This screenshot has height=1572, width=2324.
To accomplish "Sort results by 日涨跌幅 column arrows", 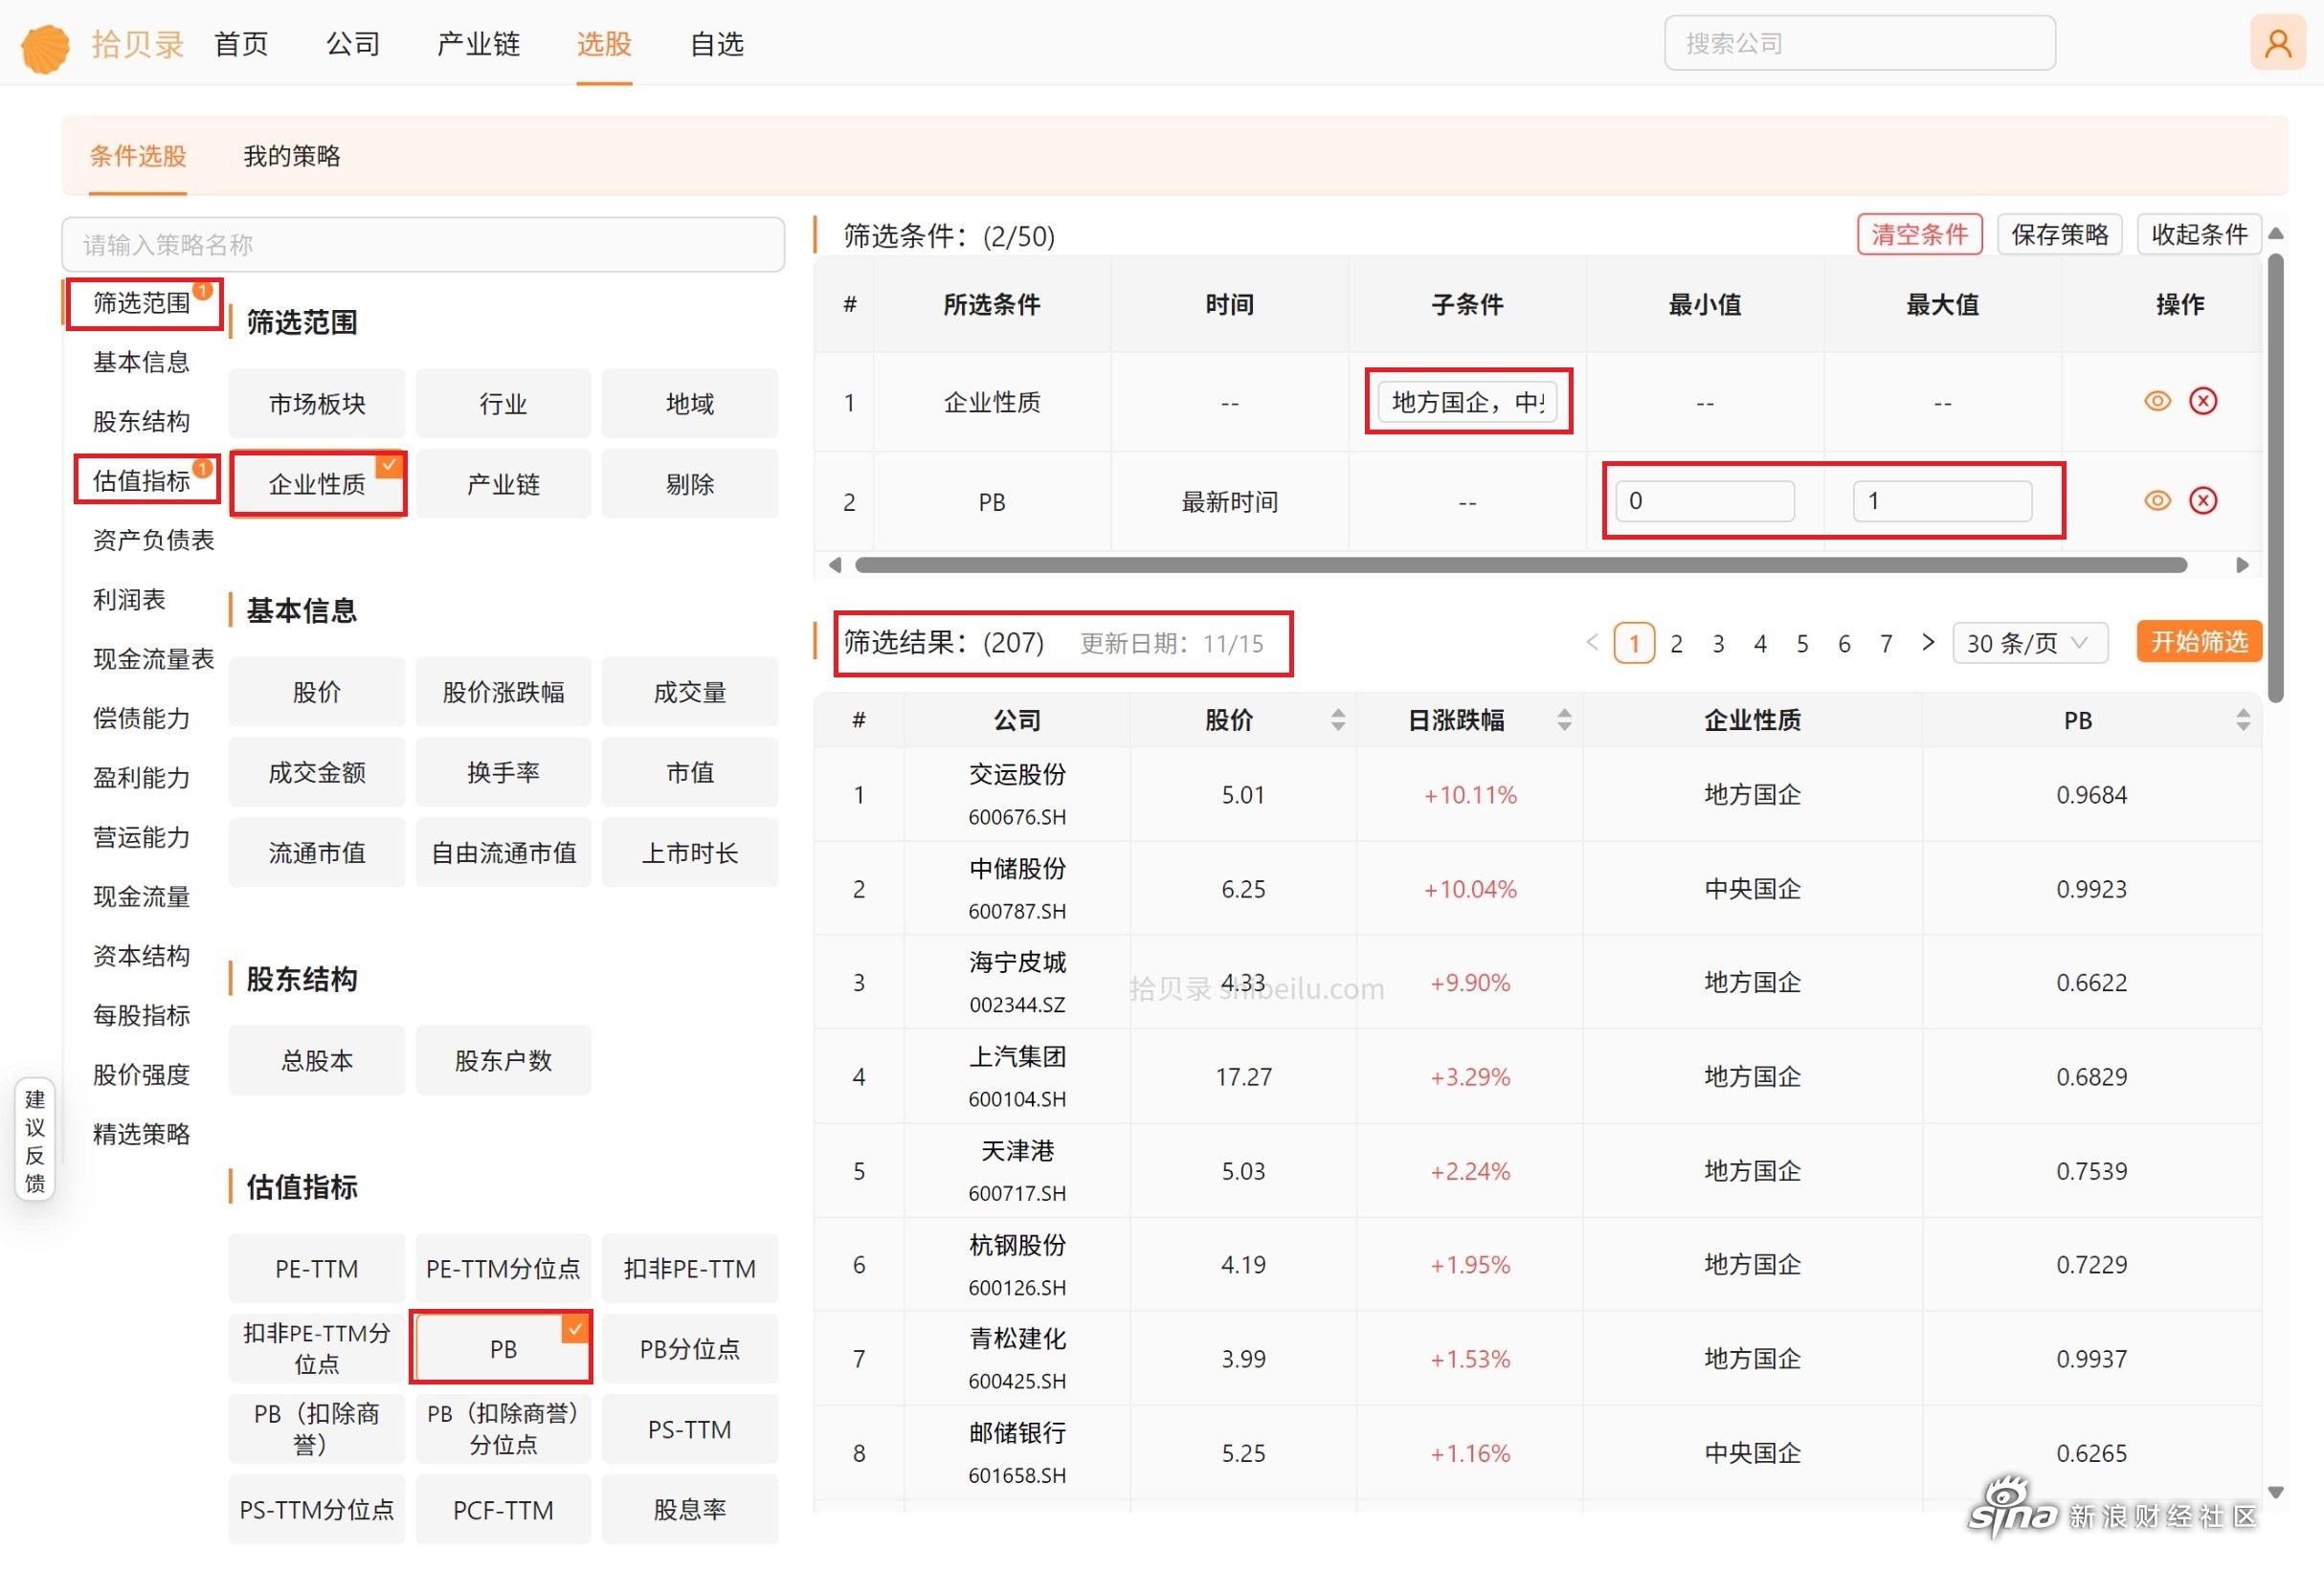I will pos(1564,720).
